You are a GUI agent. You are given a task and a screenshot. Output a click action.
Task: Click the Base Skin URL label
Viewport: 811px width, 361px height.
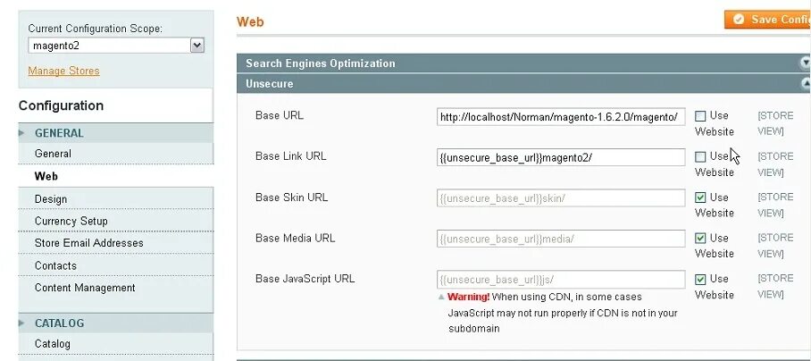point(291,197)
